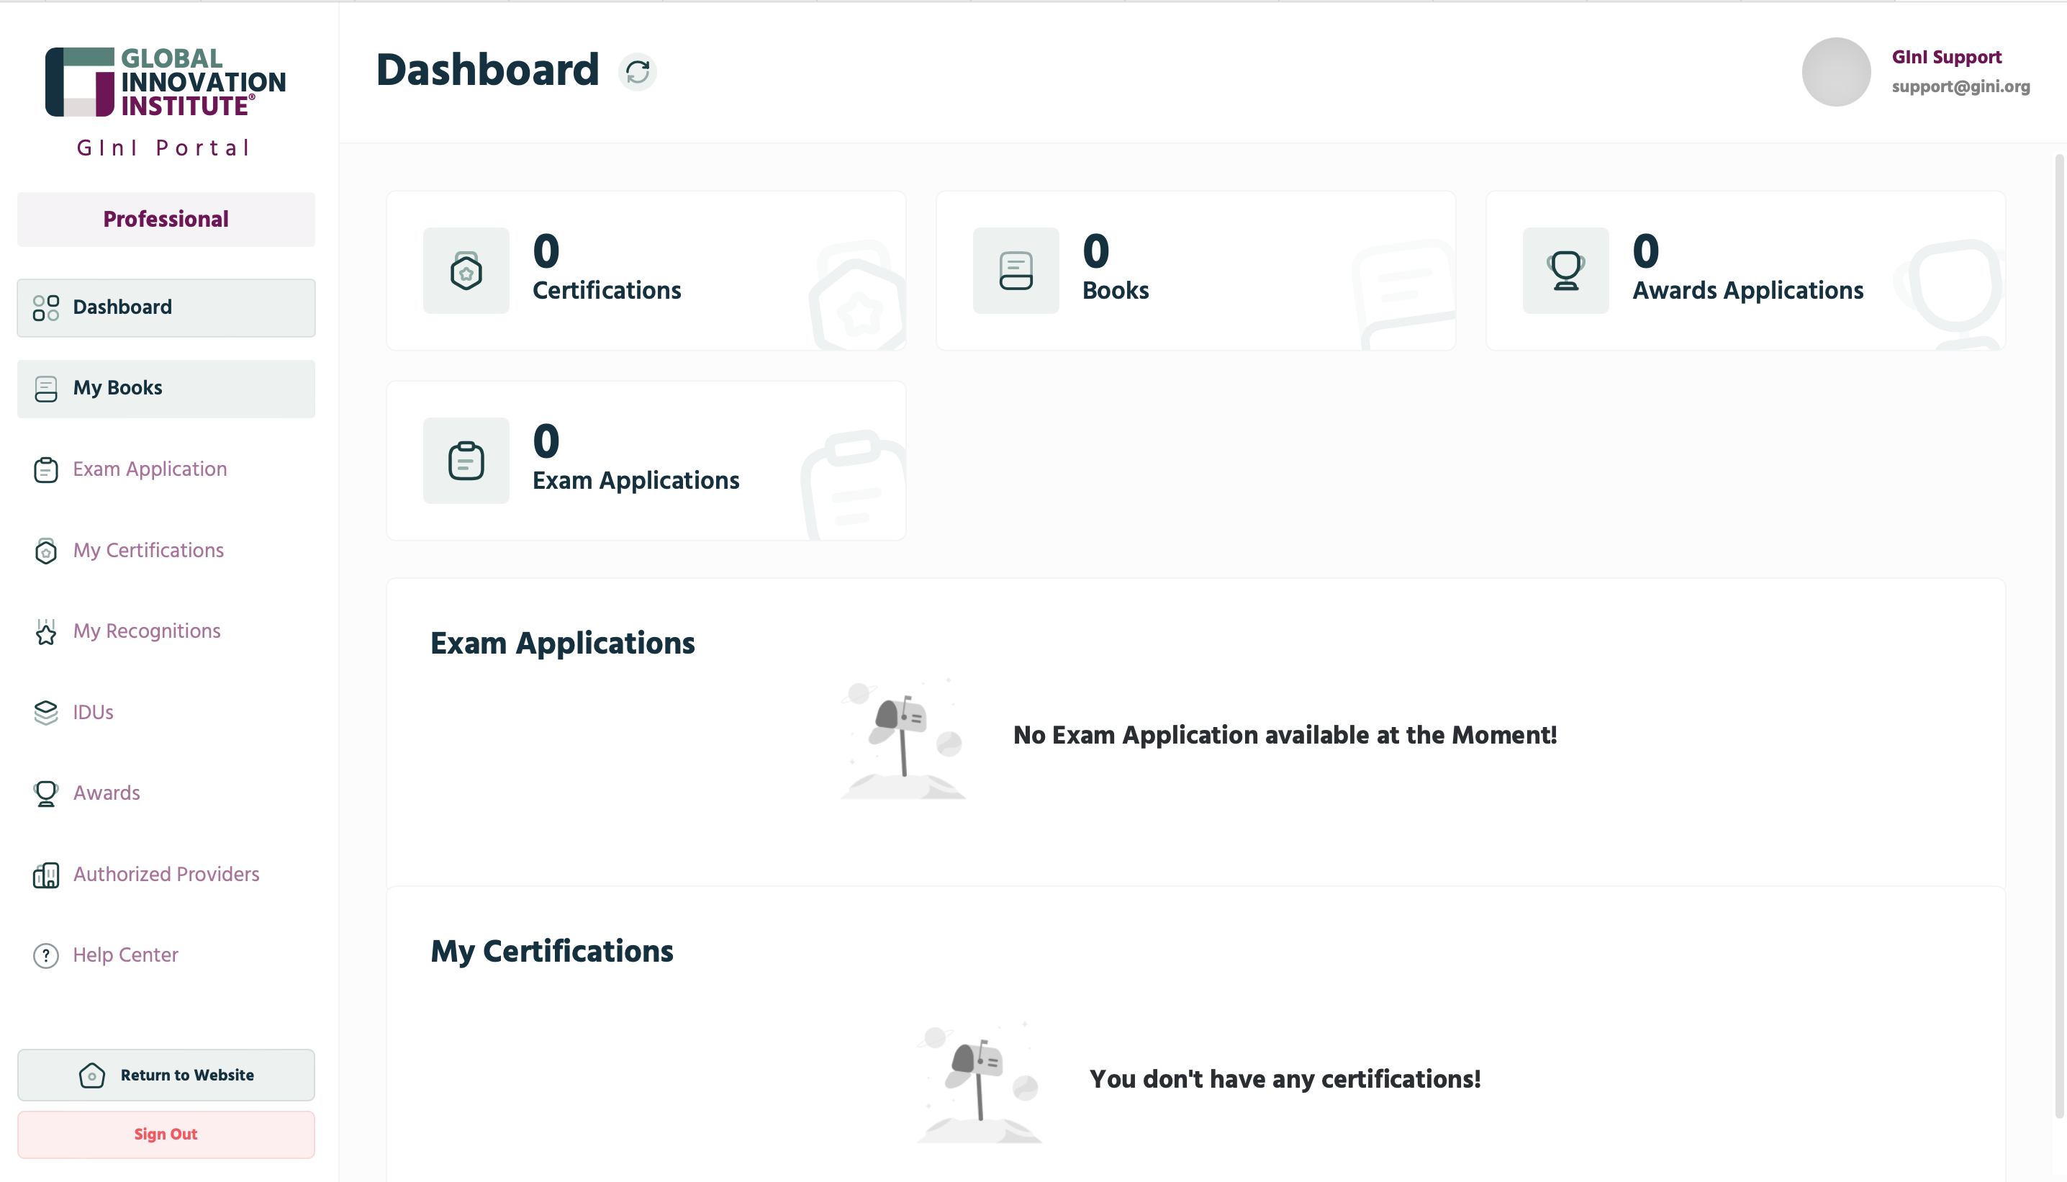This screenshot has width=2067, height=1182.
Task: Click Return to Website button
Action: point(166,1075)
